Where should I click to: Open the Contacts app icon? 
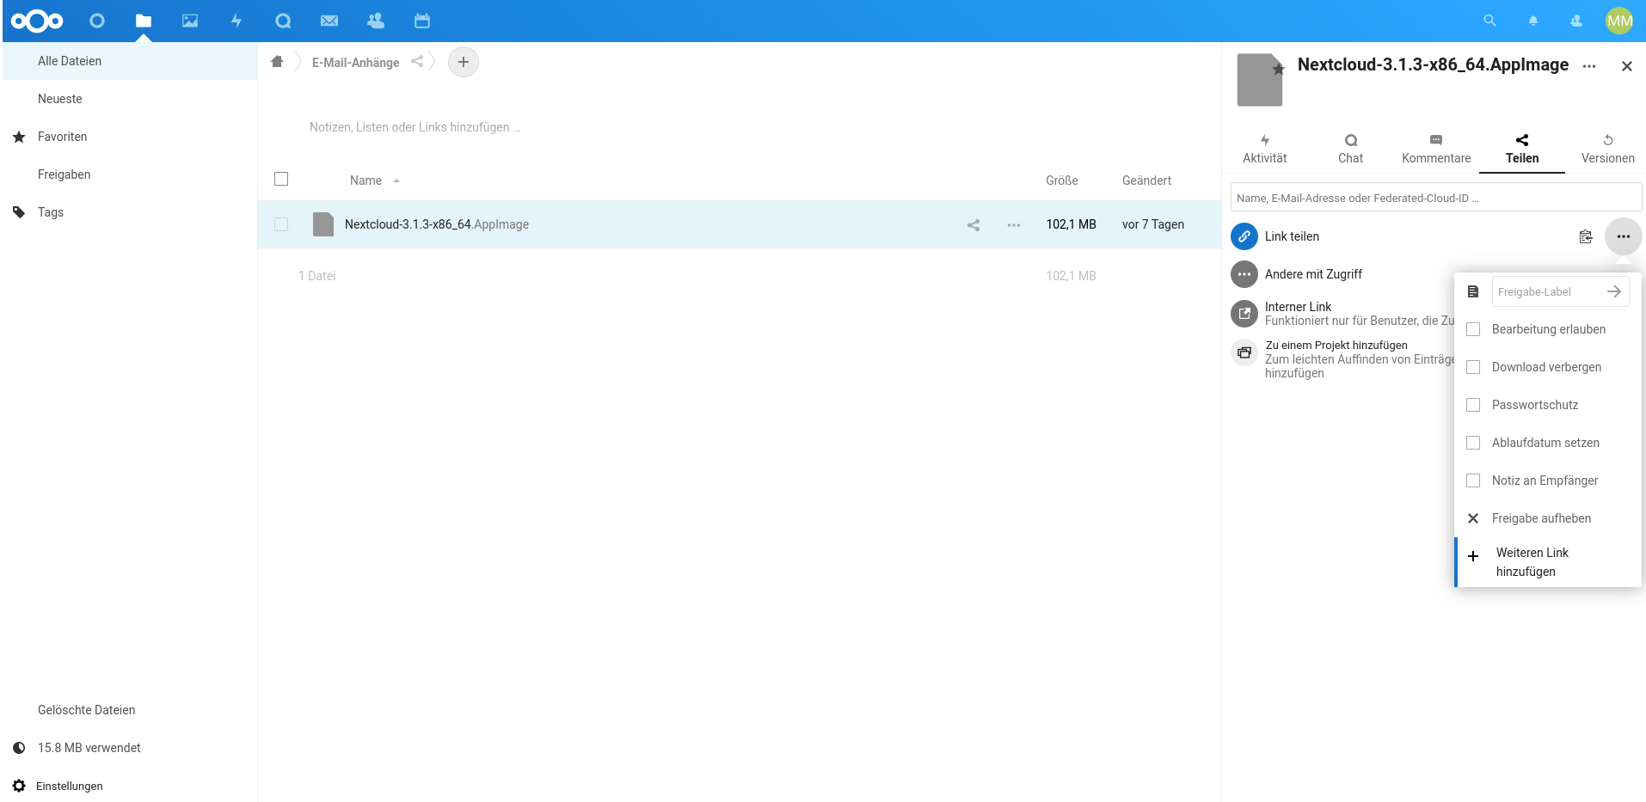(x=376, y=21)
